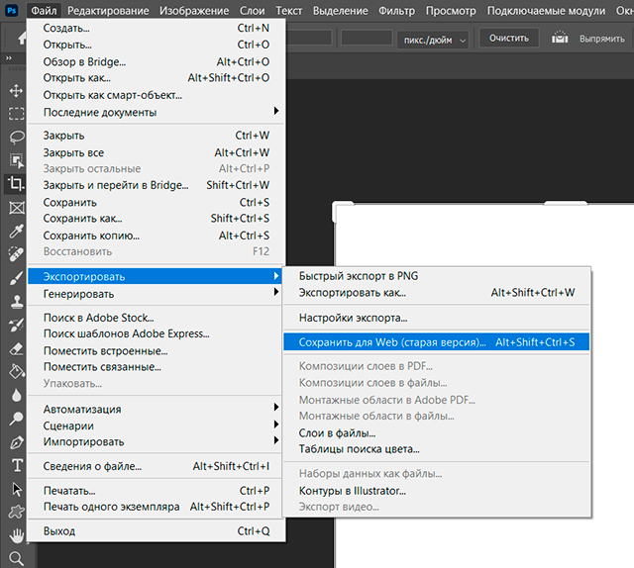The height and width of the screenshot is (568, 634).
Task: Choose Создать... in File menu
Action: click(x=157, y=28)
